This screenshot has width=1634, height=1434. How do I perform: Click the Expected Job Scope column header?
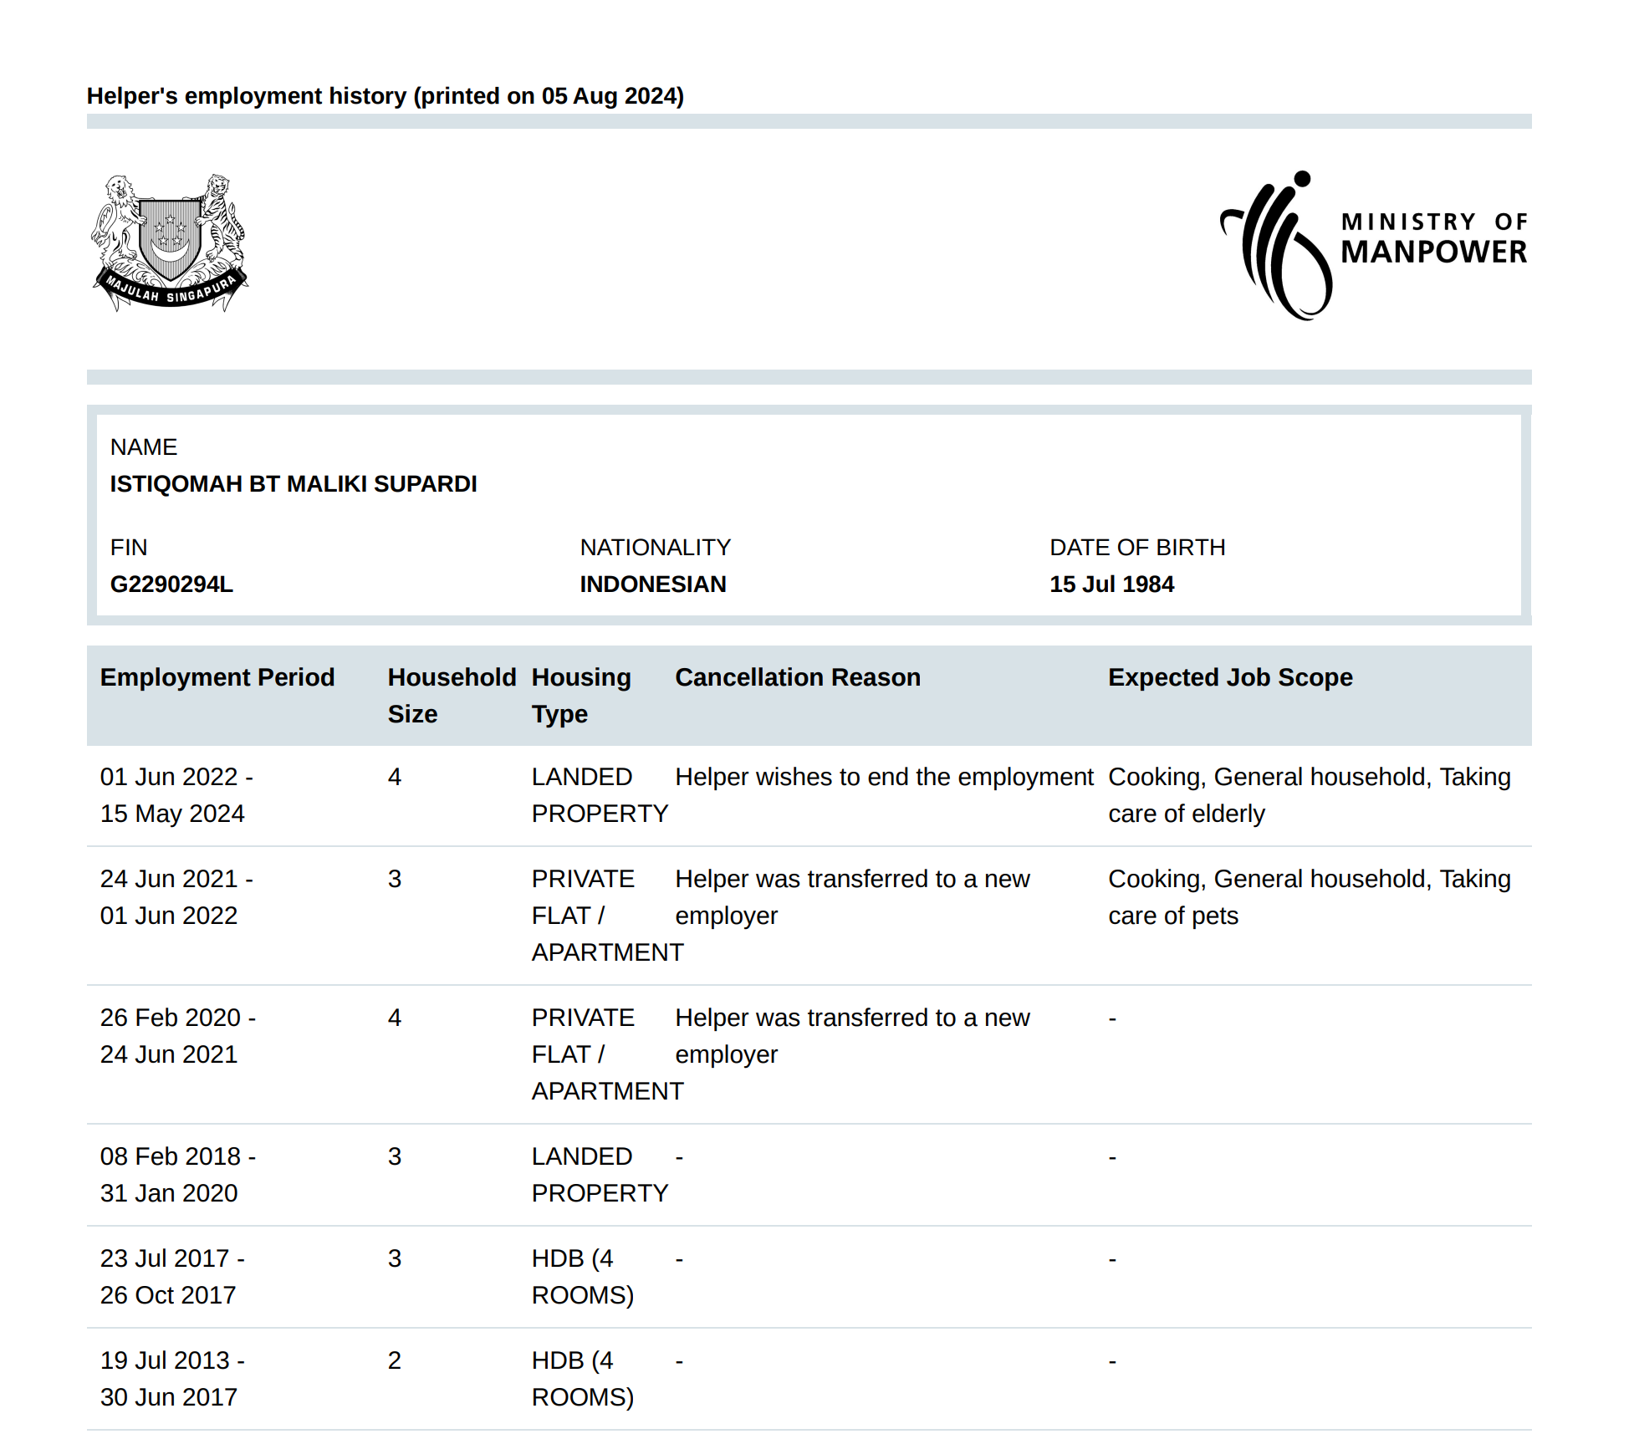point(1230,677)
